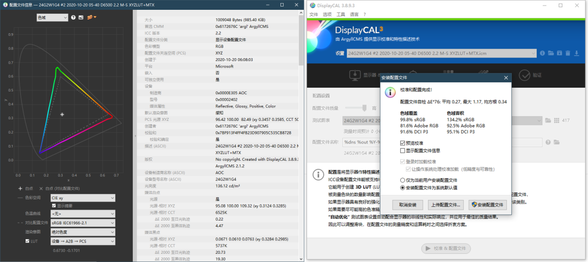Viewport: 588px width, 262px height.
Task: Click the 上传配置文件... button
Action: [446, 205]
